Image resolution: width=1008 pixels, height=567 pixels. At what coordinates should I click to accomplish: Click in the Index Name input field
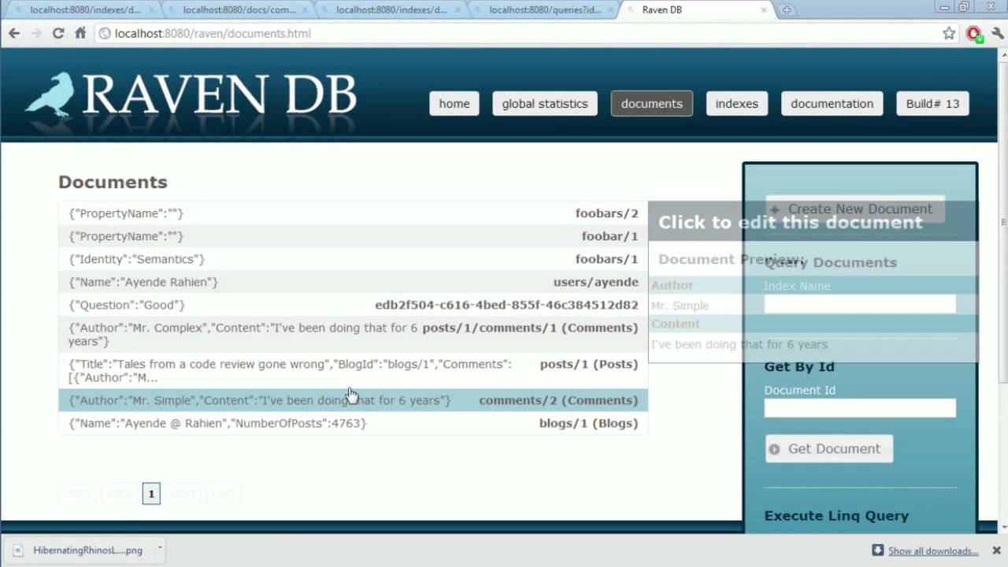click(860, 303)
